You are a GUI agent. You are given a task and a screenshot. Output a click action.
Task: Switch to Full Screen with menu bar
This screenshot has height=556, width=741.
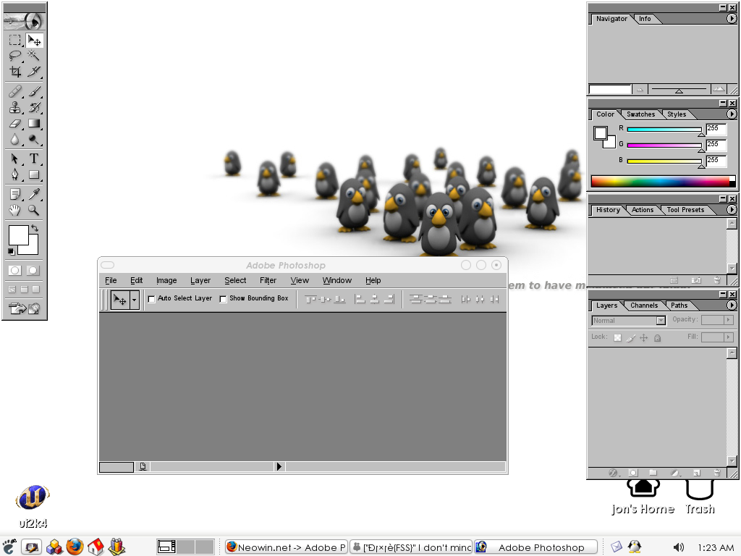point(24,290)
